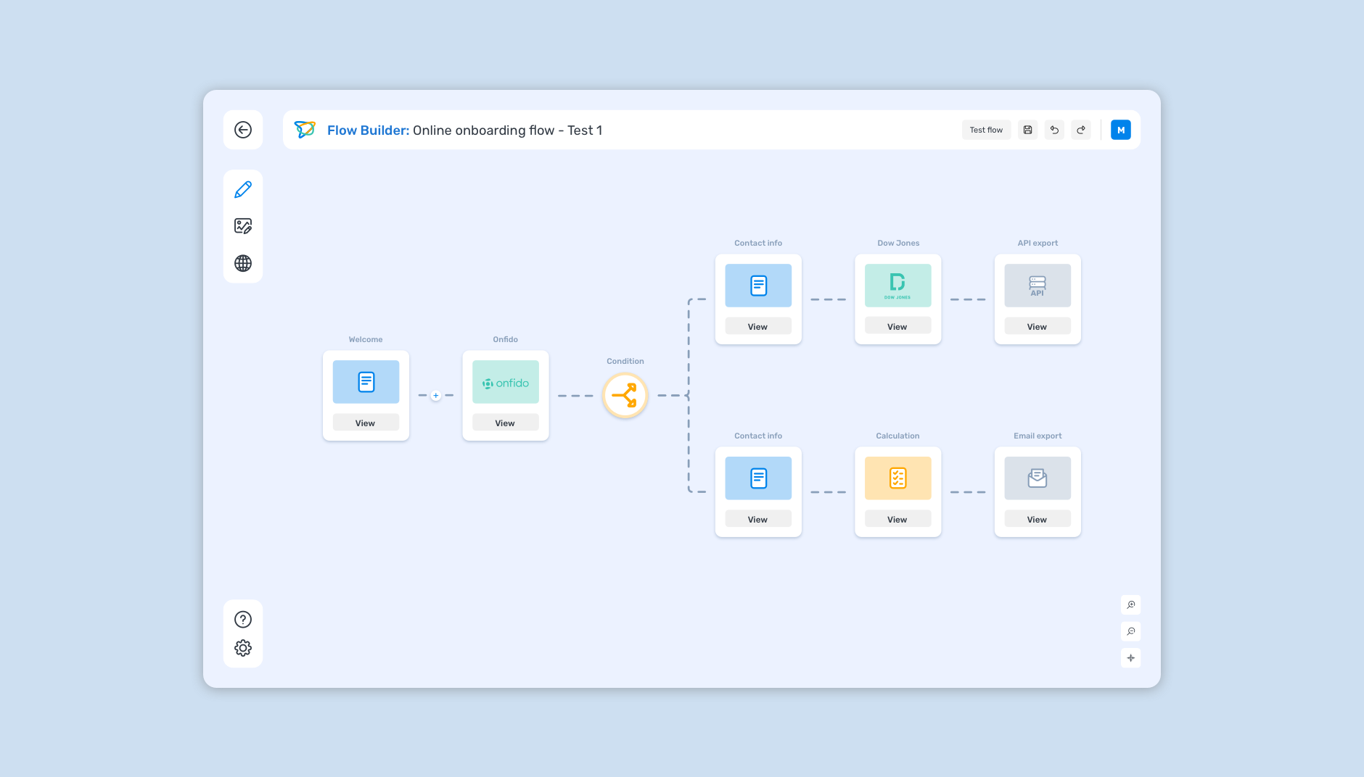This screenshot has width=1364, height=777.
Task: View the Welcome step
Action: pyautogui.click(x=366, y=423)
